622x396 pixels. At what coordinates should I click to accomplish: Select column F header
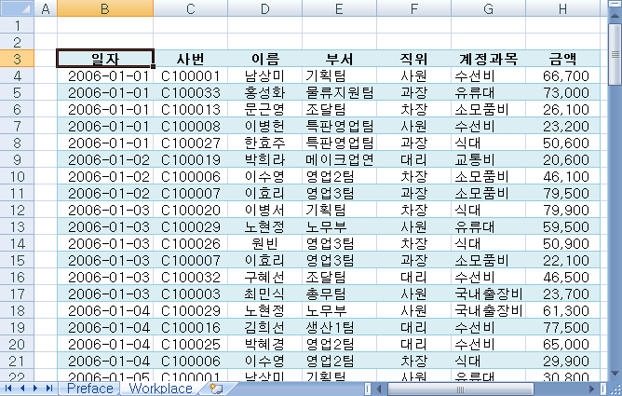[x=413, y=8]
